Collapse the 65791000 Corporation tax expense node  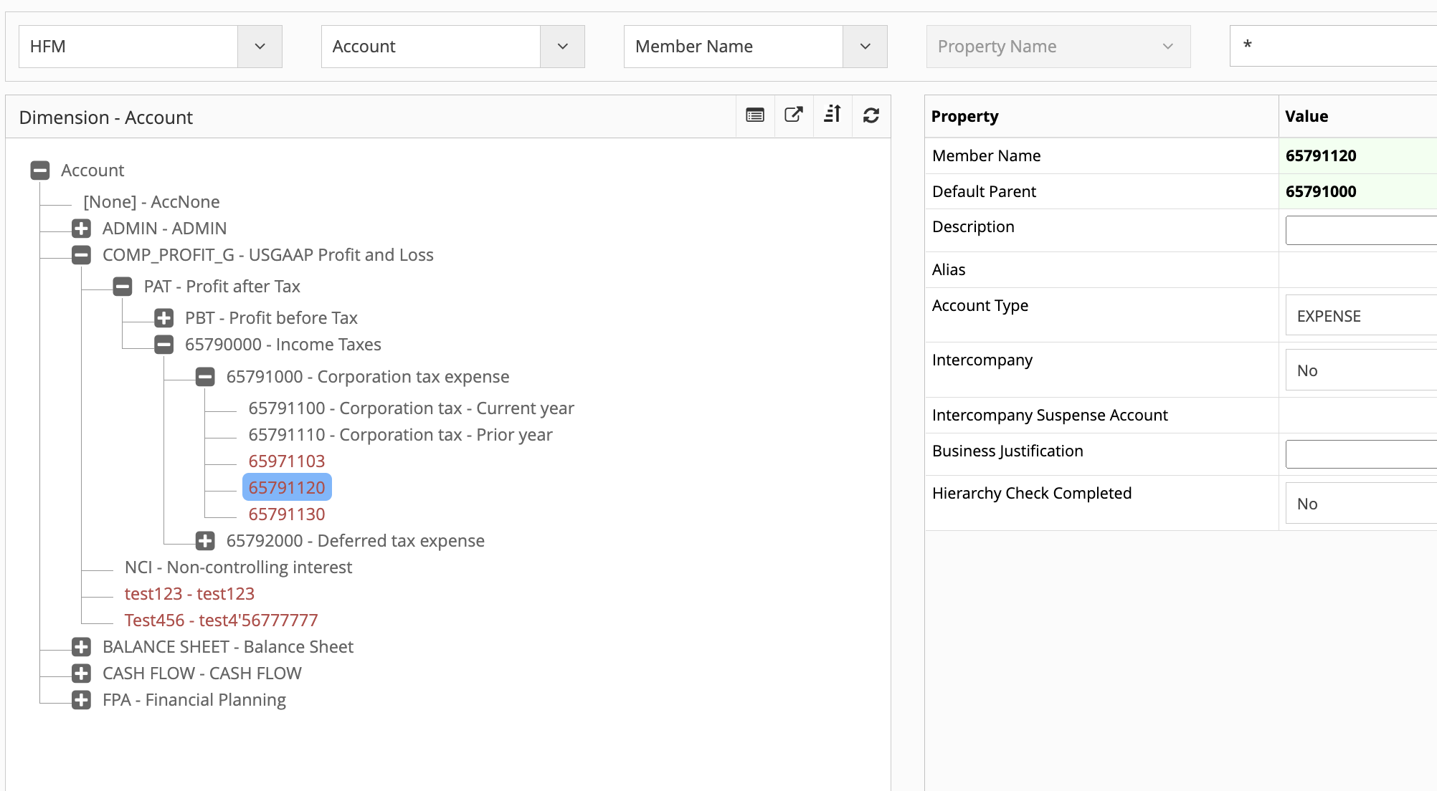[x=205, y=376]
